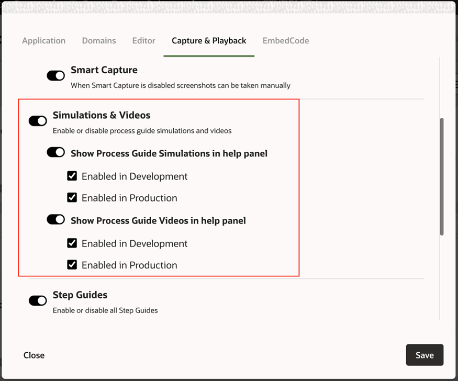Switch to the EmbedCode tab
Screen dimensions: 458x381
286,40
